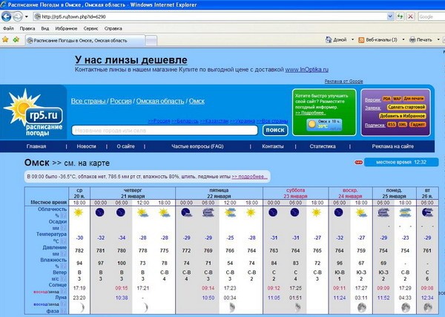The image size is (445, 317).
Task: Click the red icon beside местное время
Action: click(358, 162)
